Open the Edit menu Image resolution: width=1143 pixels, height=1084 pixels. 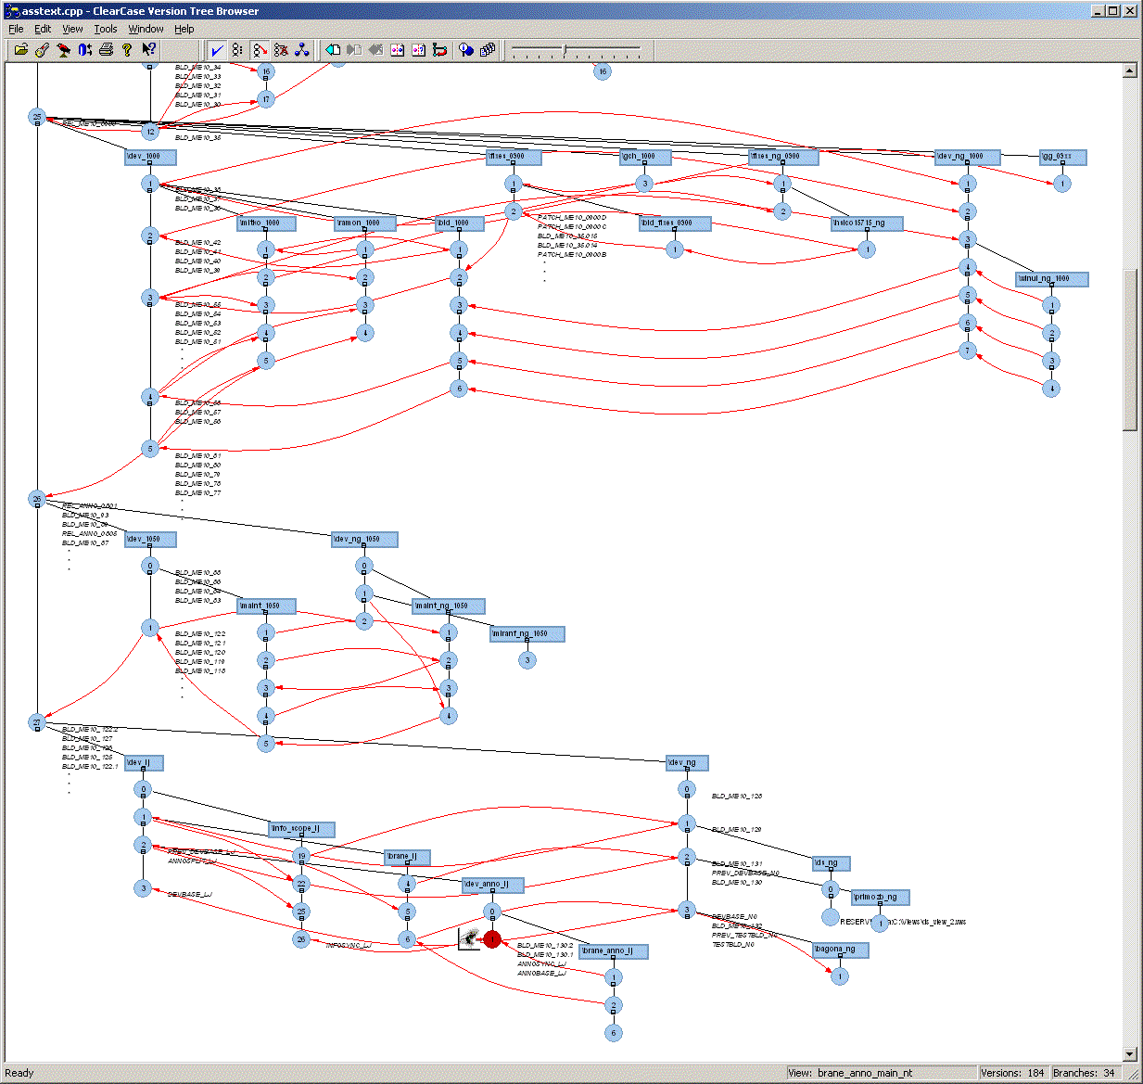(43, 29)
